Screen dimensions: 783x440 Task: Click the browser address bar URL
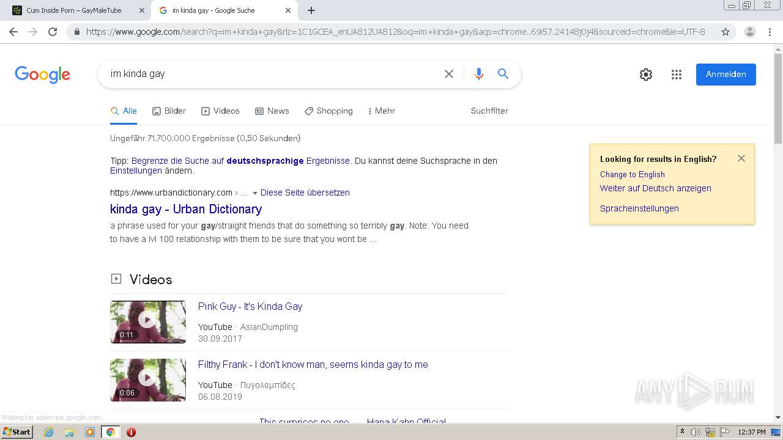click(x=395, y=32)
